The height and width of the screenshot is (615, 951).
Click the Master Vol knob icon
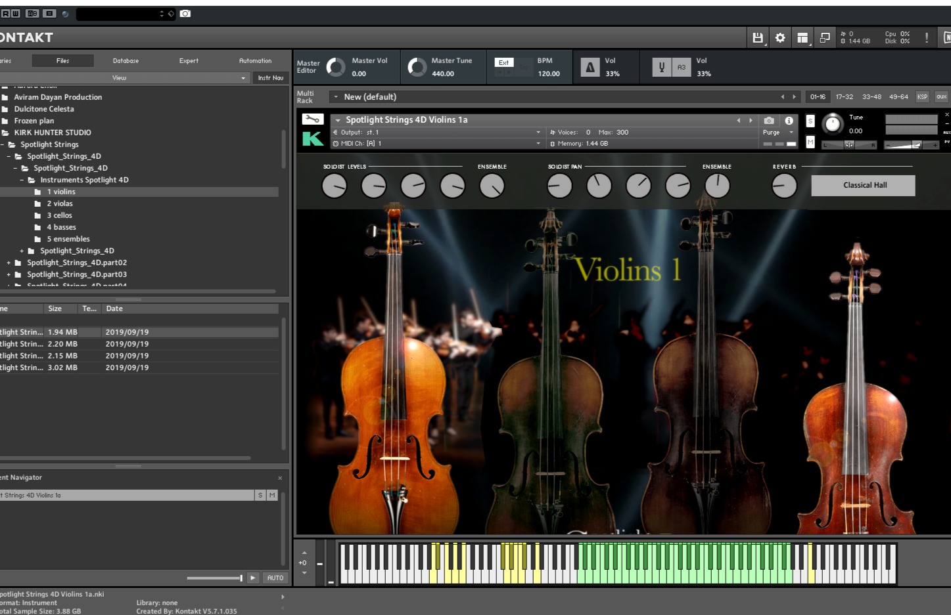coord(336,67)
